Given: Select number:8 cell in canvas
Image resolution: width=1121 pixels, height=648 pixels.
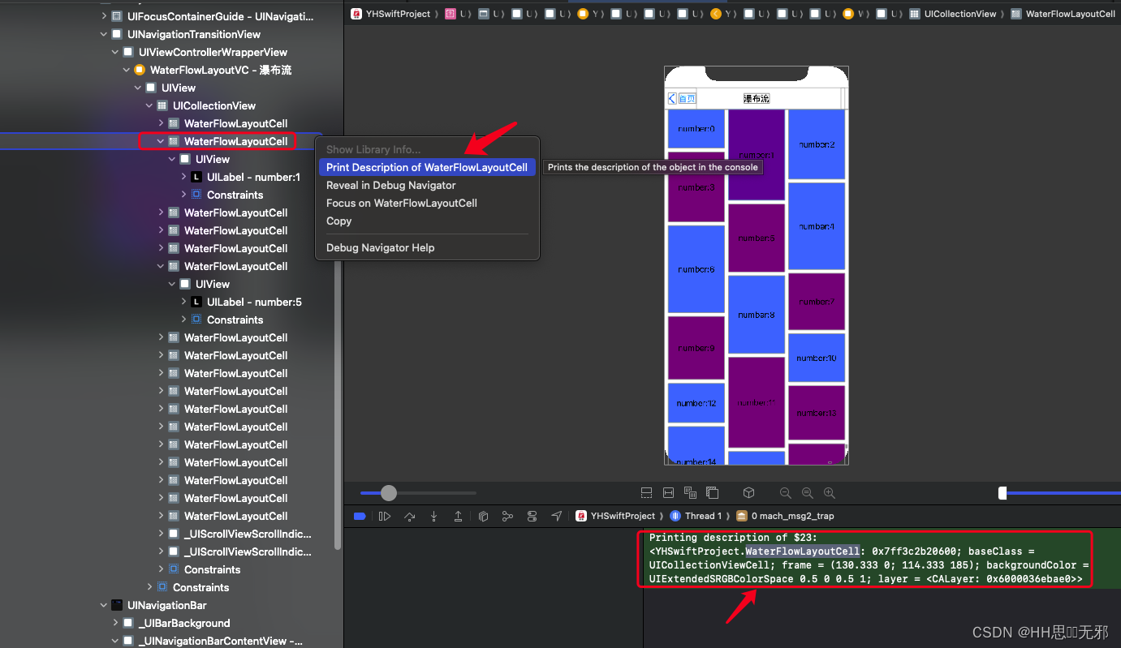Looking at the screenshot, I should 757,315.
